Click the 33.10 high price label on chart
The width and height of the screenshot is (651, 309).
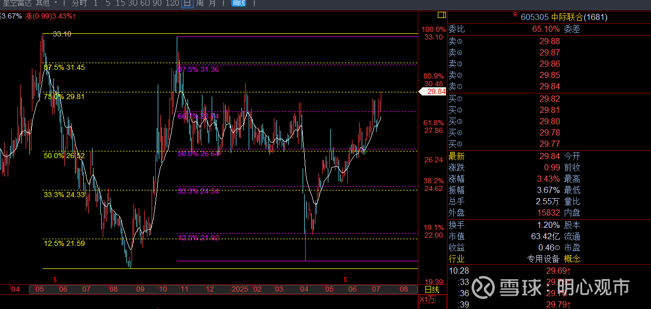coord(62,34)
